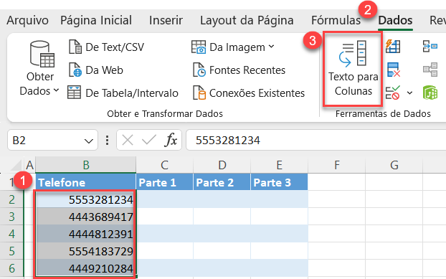Click the Telefone header cell
446x279 pixels.
tap(86, 182)
